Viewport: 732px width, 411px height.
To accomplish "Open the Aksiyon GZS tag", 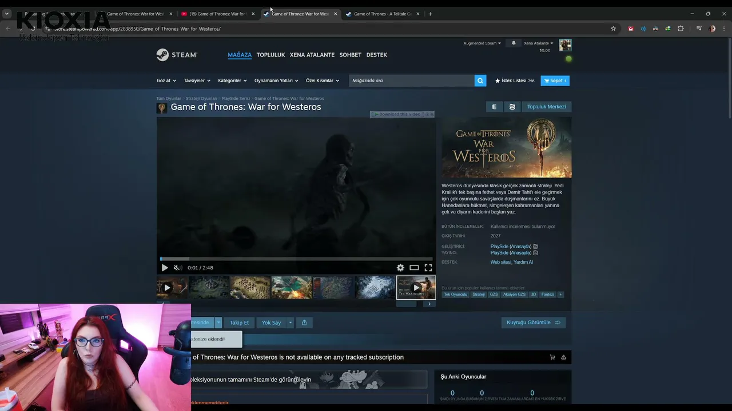I will pos(514,295).
